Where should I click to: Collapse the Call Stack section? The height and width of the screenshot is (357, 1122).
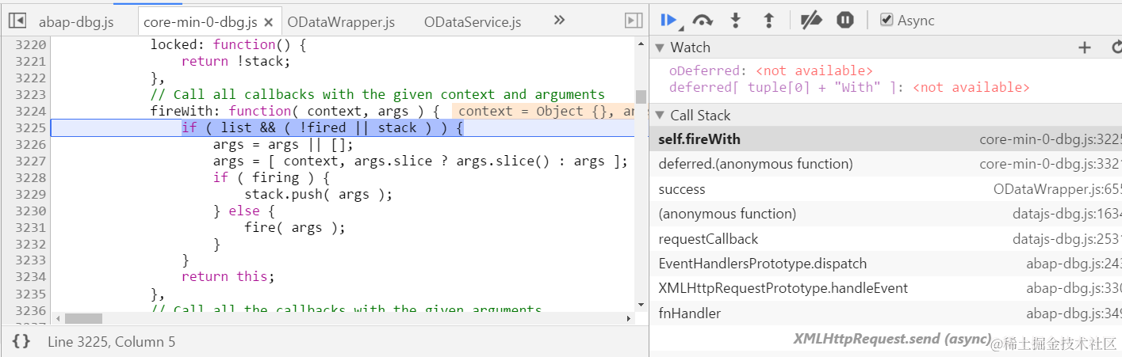coord(659,116)
